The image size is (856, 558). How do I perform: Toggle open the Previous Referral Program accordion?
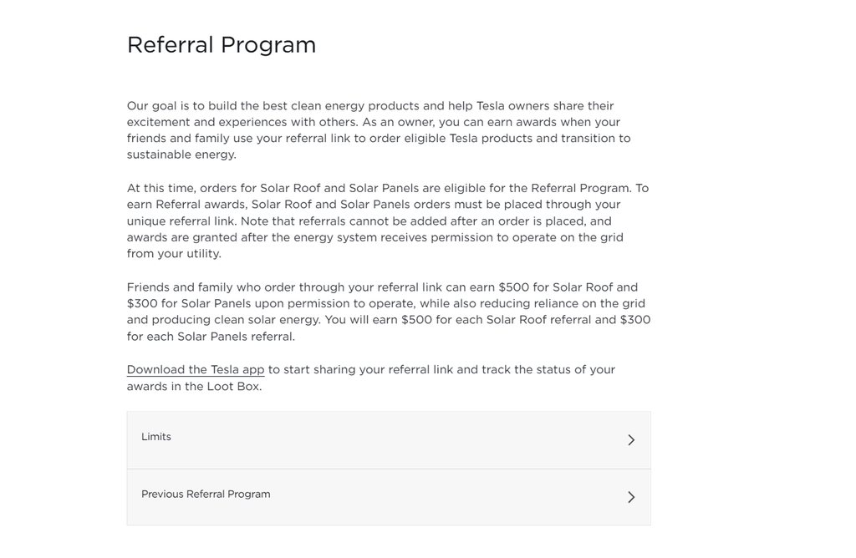coord(389,496)
